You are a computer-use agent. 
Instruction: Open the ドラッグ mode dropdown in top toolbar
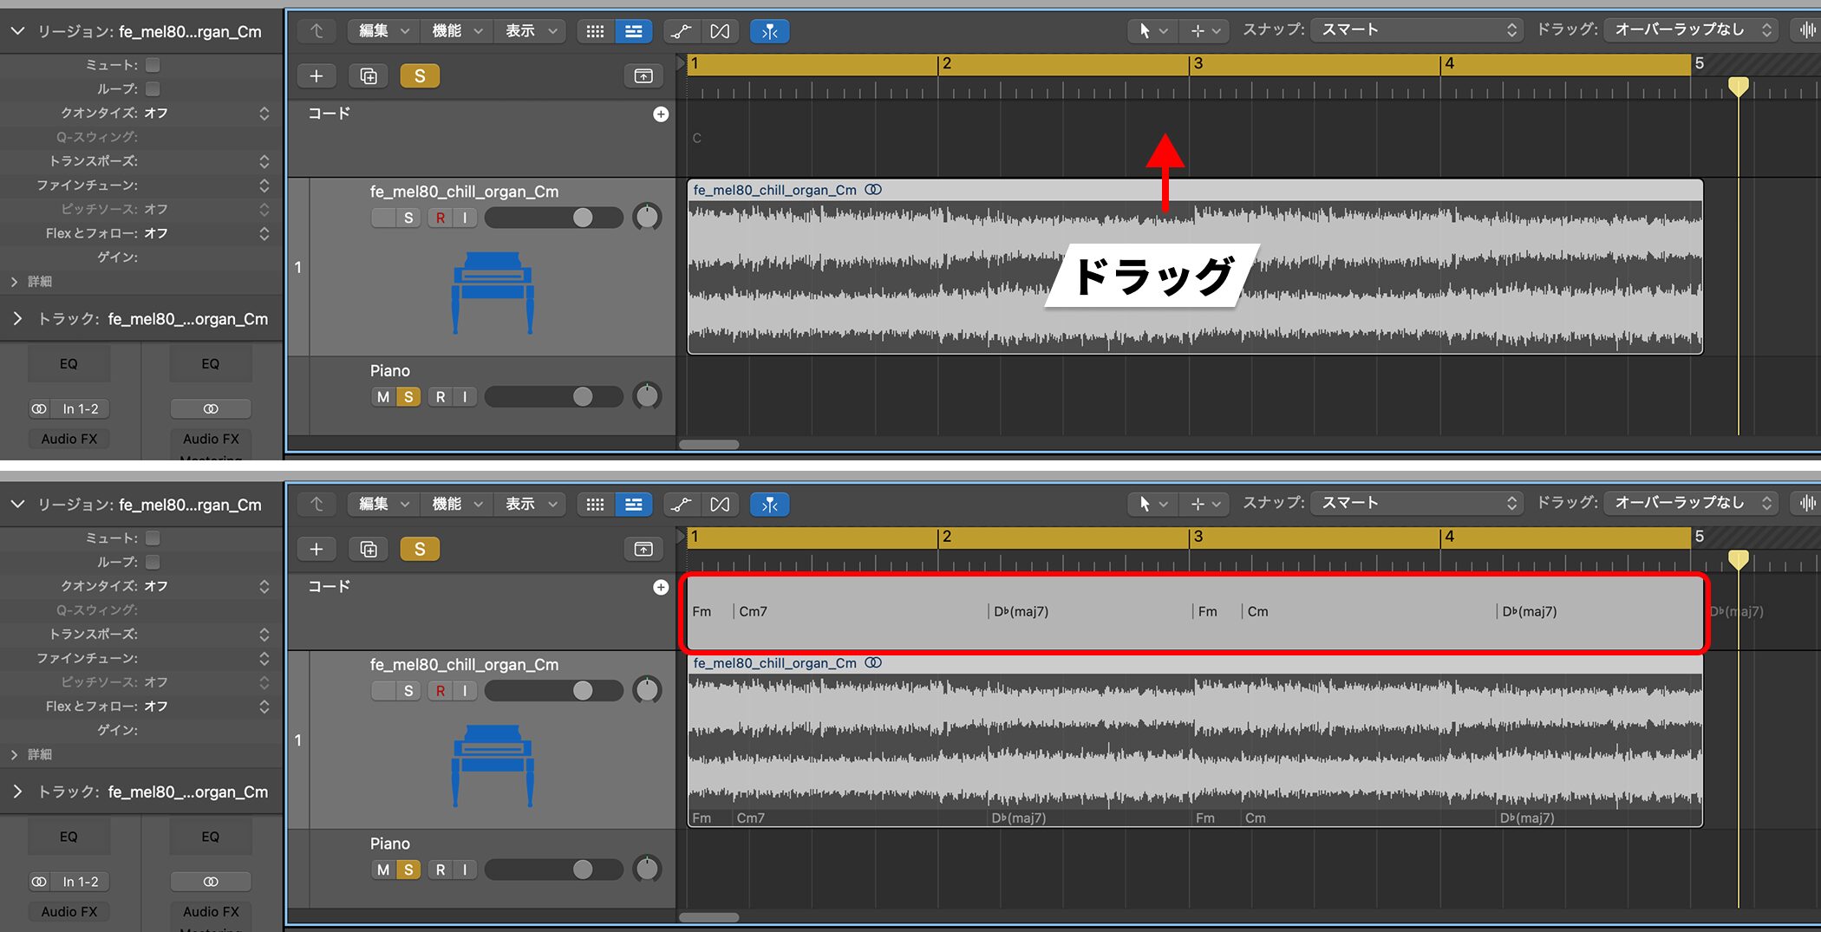[1692, 30]
